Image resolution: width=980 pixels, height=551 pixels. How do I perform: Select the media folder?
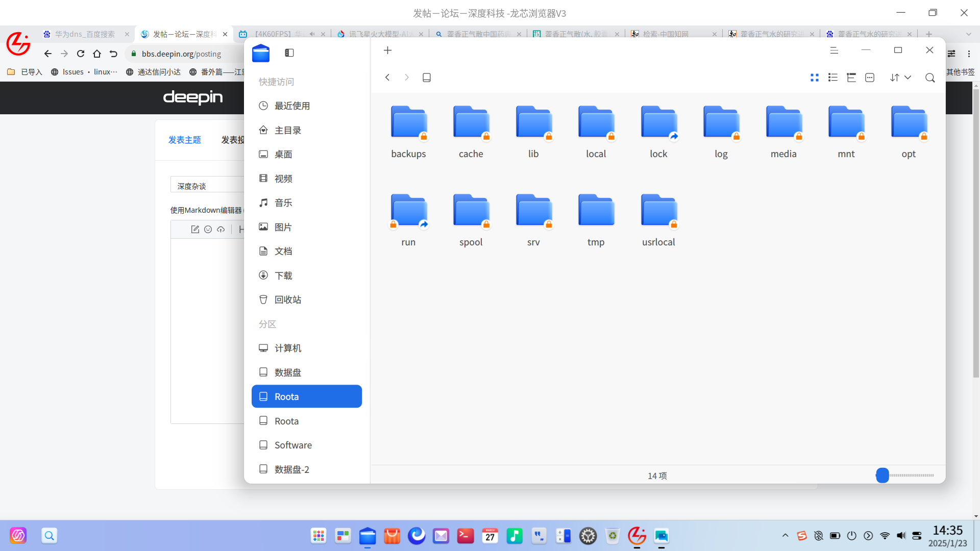783,132
